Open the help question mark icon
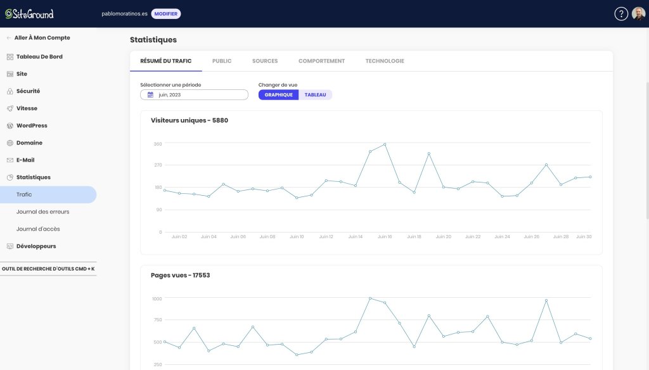 coord(621,14)
